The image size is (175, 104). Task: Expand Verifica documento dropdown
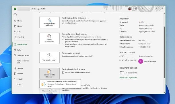49,38
